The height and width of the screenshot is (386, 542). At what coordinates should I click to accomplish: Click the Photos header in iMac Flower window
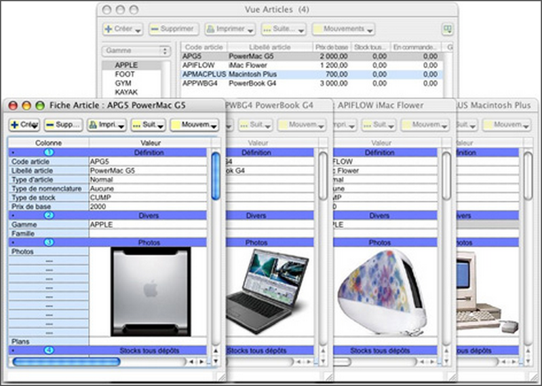pyautogui.click(x=379, y=243)
